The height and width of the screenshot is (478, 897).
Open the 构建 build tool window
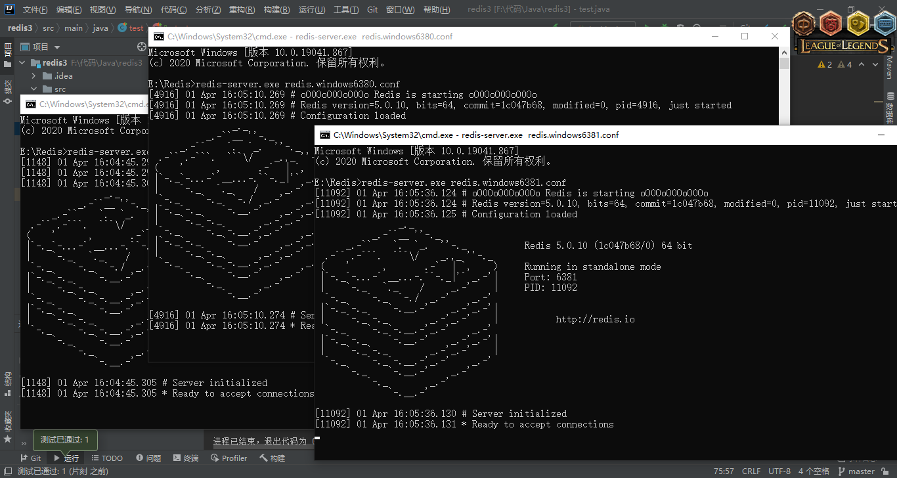click(x=273, y=458)
